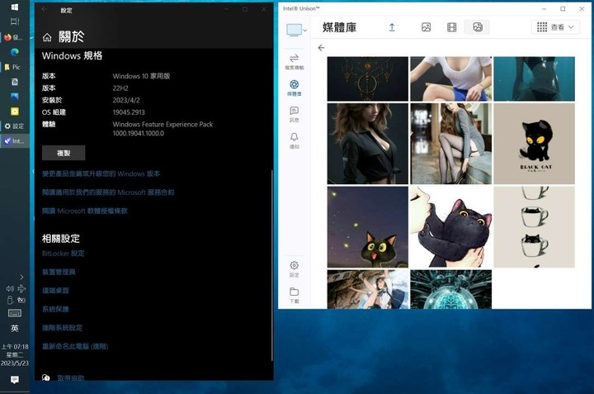This screenshot has height=394, width=594.
Task: Open the touch keyboard tray icon
Action: (x=15, y=313)
